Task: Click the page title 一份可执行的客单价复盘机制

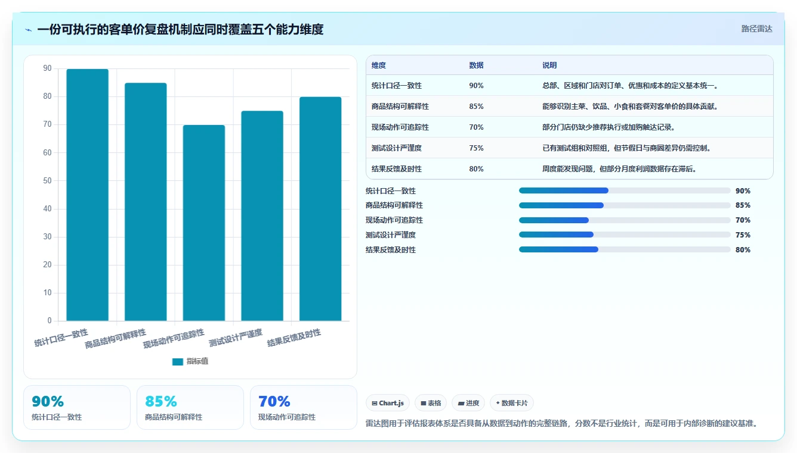Action: pyautogui.click(x=180, y=29)
